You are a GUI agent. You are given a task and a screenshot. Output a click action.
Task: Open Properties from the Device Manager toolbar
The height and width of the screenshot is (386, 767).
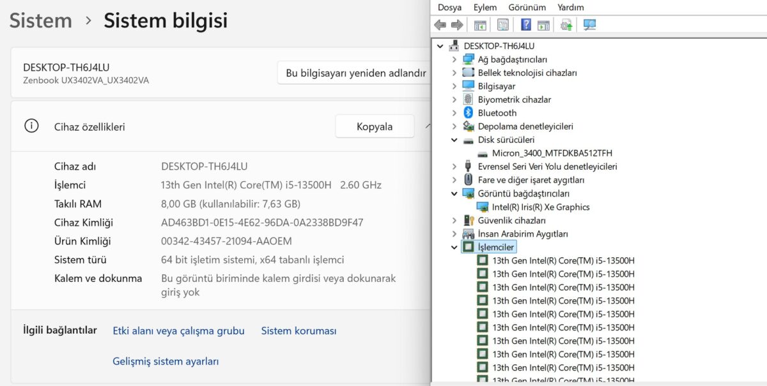(503, 25)
